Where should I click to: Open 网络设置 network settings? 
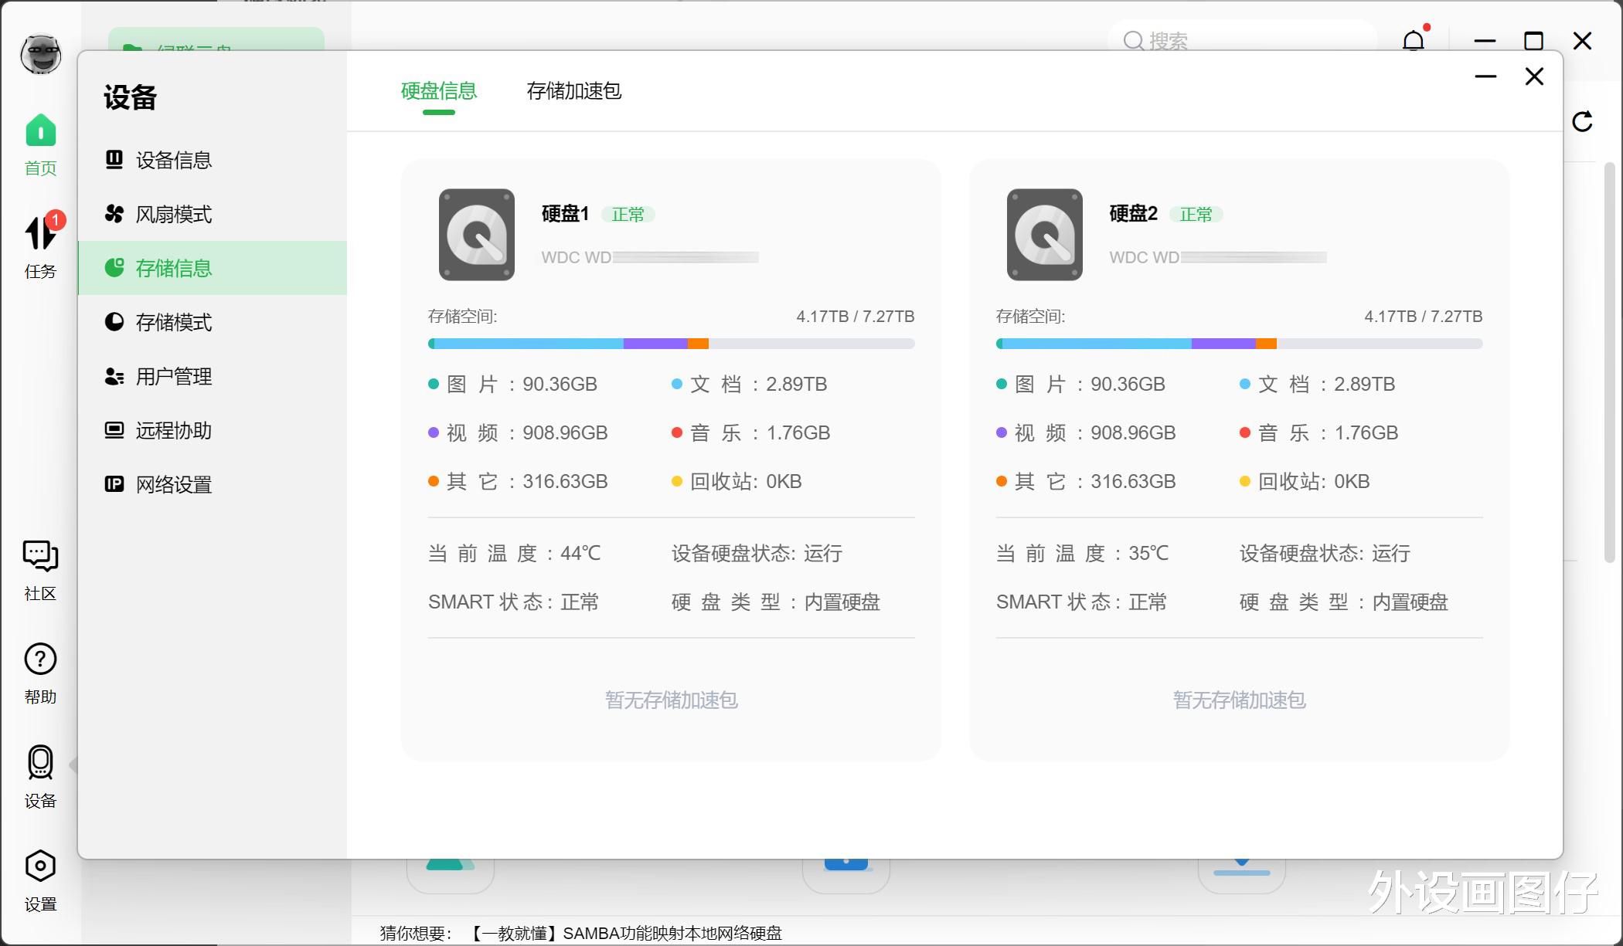coord(173,485)
